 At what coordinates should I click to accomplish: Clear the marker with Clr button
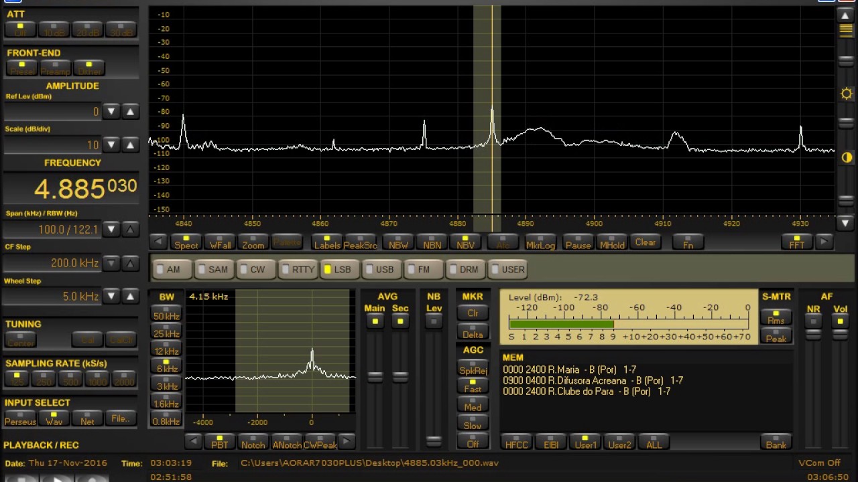click(473, 313)
